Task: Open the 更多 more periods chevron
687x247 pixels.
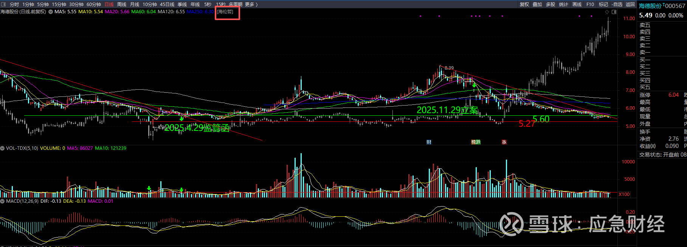Action: click(x=251, y=4)
